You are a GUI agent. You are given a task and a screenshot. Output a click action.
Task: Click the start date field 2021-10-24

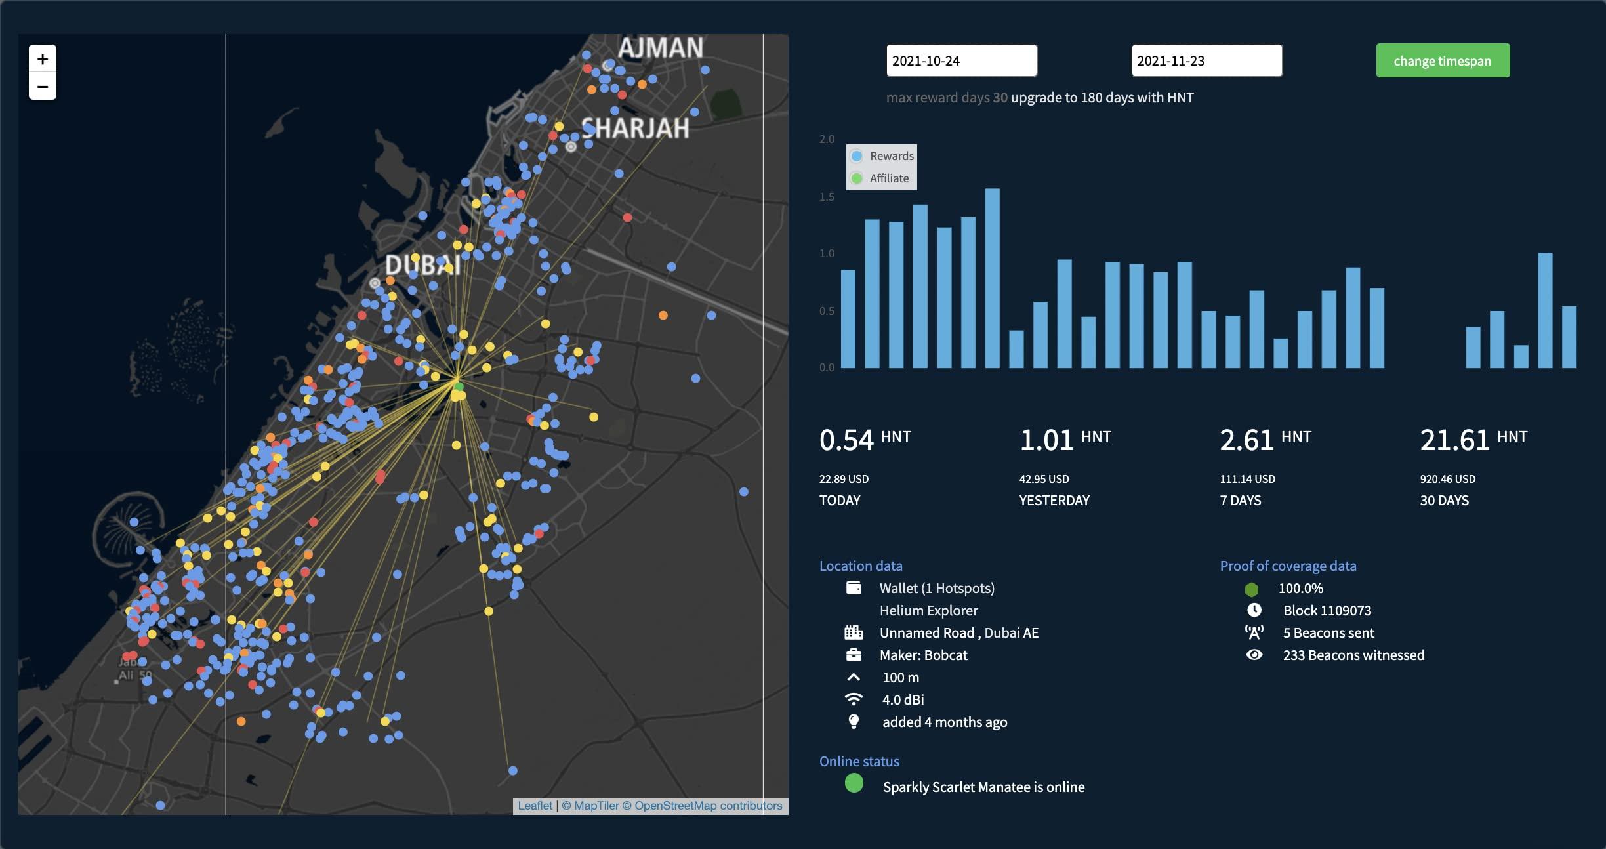pos(961,61)
